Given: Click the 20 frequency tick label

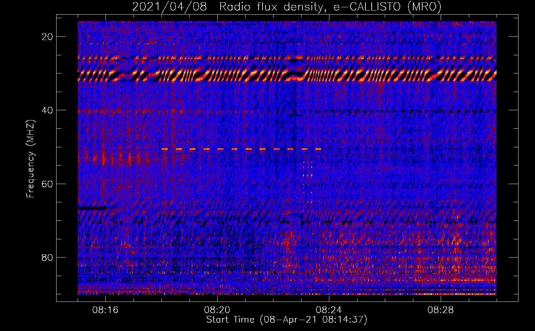Looking at the screenshot, I should (47, 37).
